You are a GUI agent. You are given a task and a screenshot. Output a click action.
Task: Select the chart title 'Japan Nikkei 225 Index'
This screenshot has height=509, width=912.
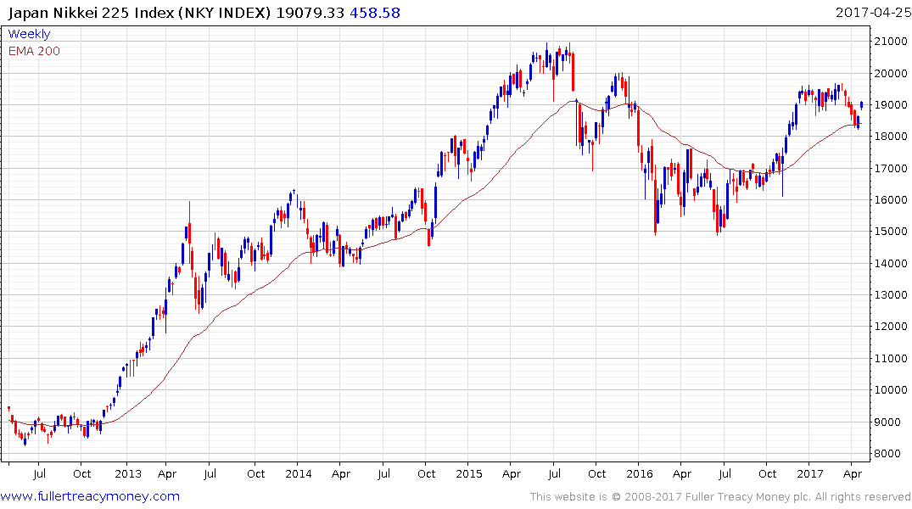(91, 13)
